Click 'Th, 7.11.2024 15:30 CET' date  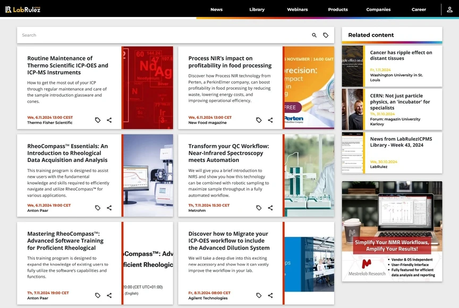click(209, 205)
